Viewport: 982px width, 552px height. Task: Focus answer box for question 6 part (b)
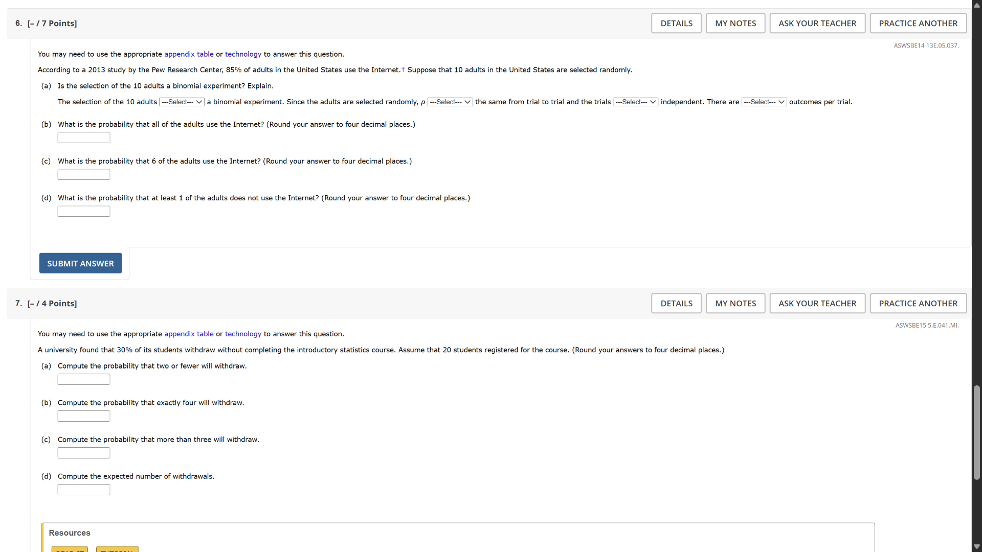tap(84, 138)
